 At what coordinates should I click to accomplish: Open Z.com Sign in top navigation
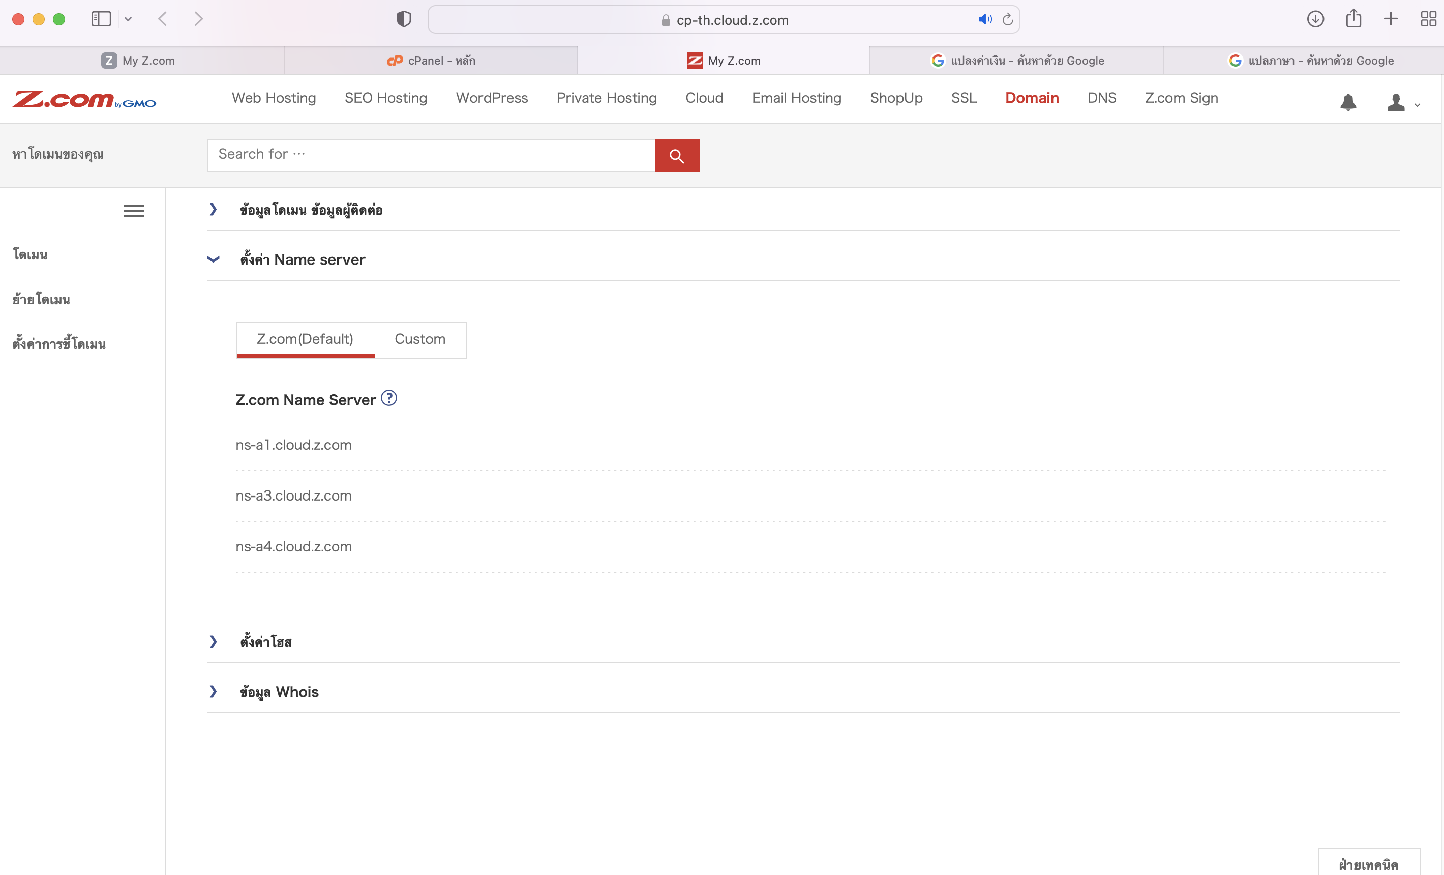pos(1182,98)
